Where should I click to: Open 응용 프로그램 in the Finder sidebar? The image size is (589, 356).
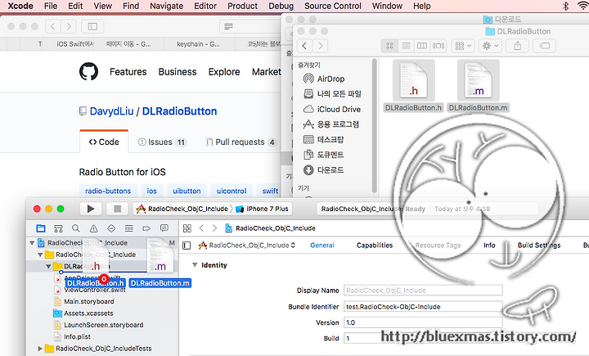[331, 124]
